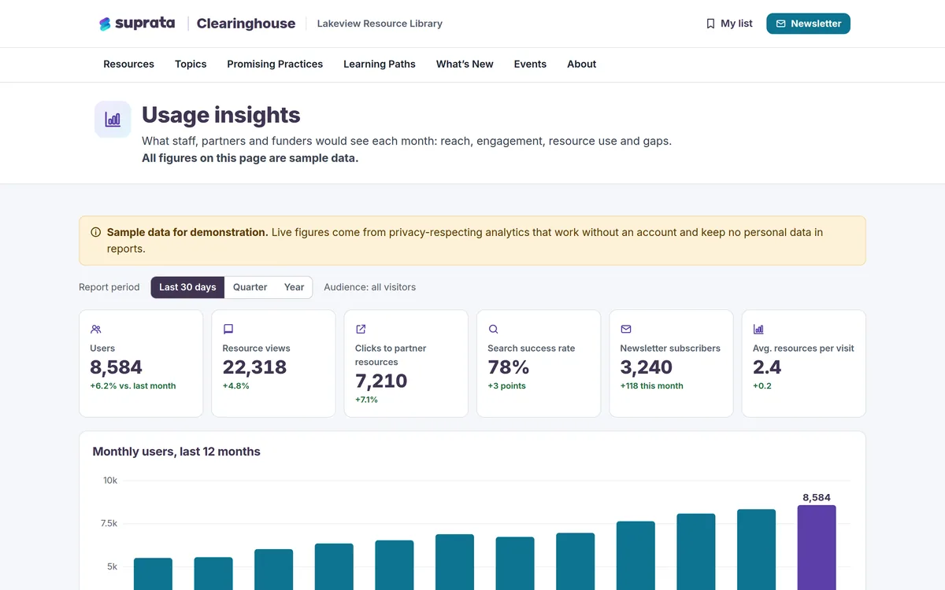Screen dimensions: 945x590
Task: Click the envelope icon on Newsletter subscribers card
Action: point(626,329)
